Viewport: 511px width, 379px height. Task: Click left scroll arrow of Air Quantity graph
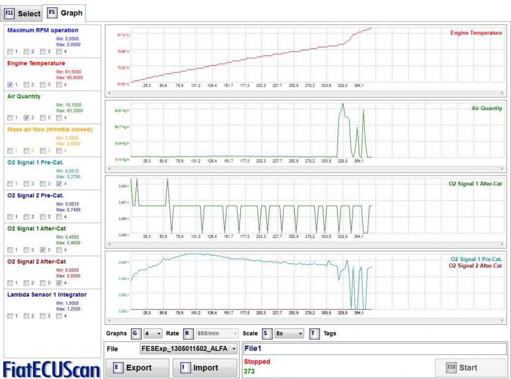point(109,169)
